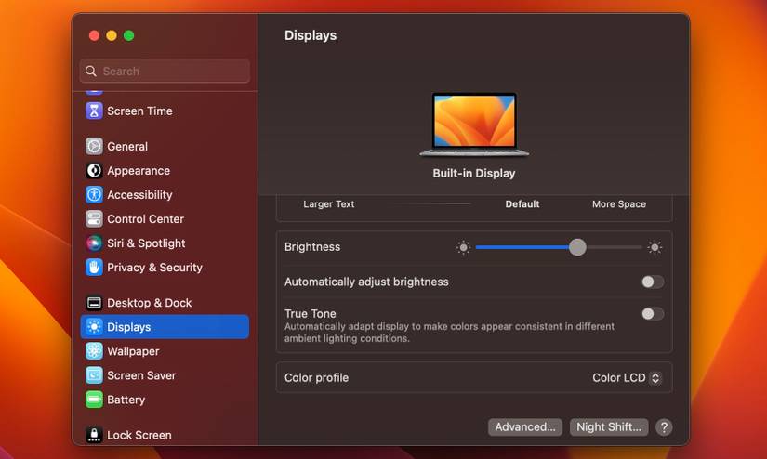Go to General settings

127,146
